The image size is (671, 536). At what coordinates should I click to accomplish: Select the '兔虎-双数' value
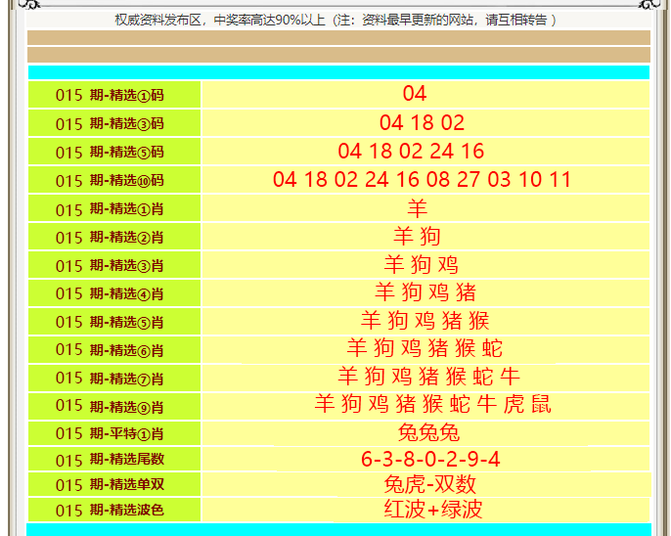429,485
